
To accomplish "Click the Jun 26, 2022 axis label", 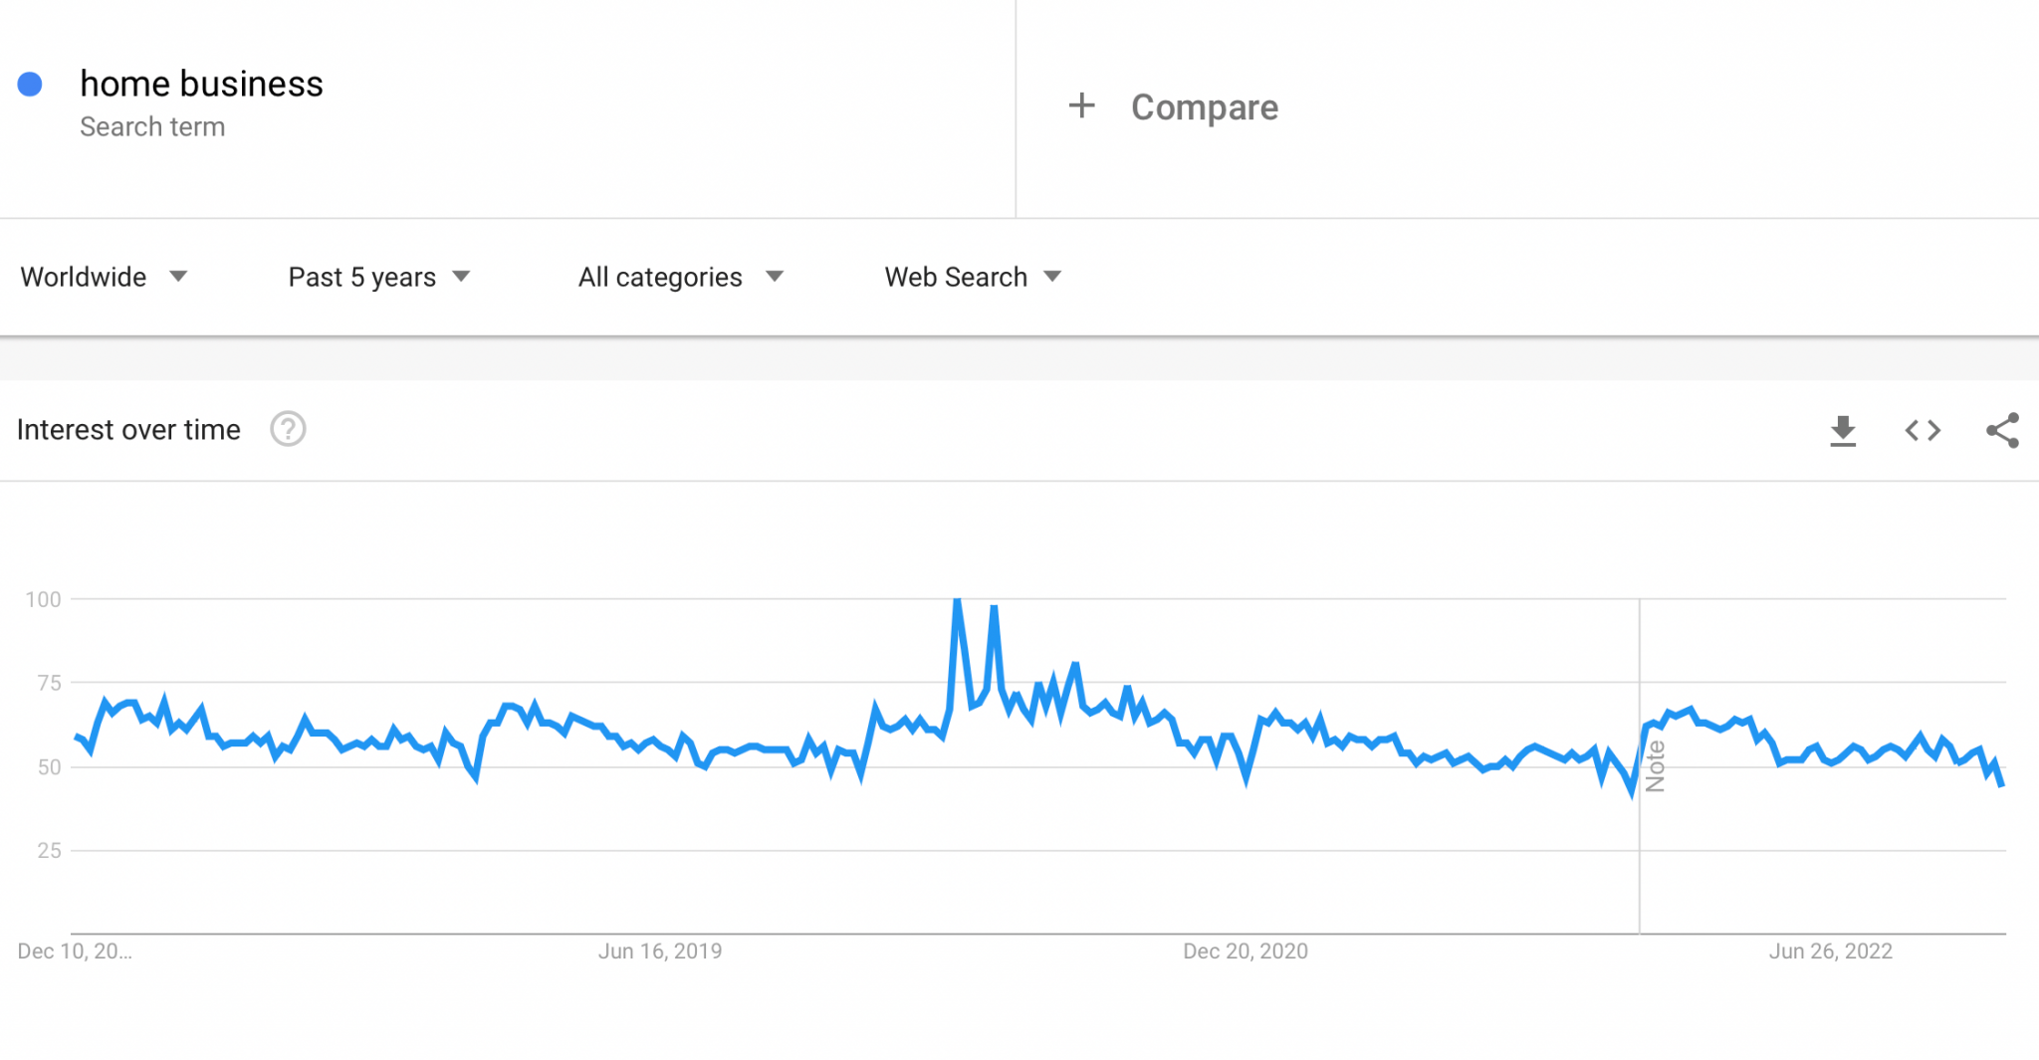I will 1831,951.
